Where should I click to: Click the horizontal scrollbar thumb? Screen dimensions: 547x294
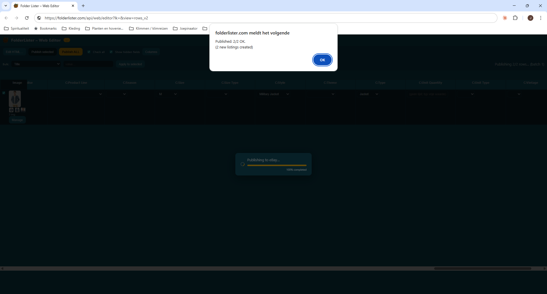(482, 268)
